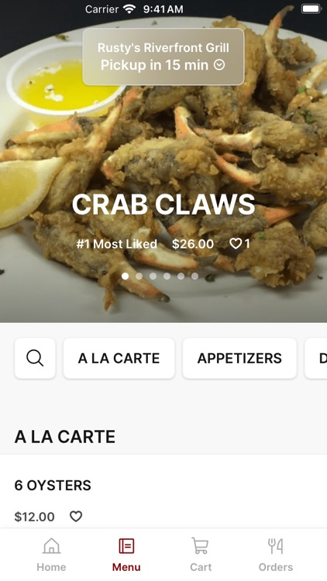The image size is (327, 581).
Task: Open Rusty's Riverfront Grill pickup selector
Action: click(x=163, y=57)
